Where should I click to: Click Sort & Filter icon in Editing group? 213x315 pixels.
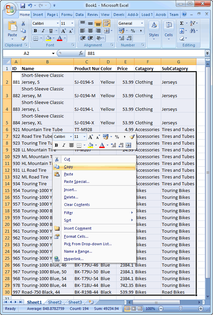pyautogui.click(x=193, y=23)
